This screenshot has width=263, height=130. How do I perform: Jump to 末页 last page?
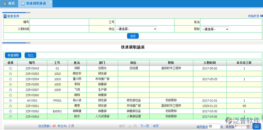pos(156,126)
